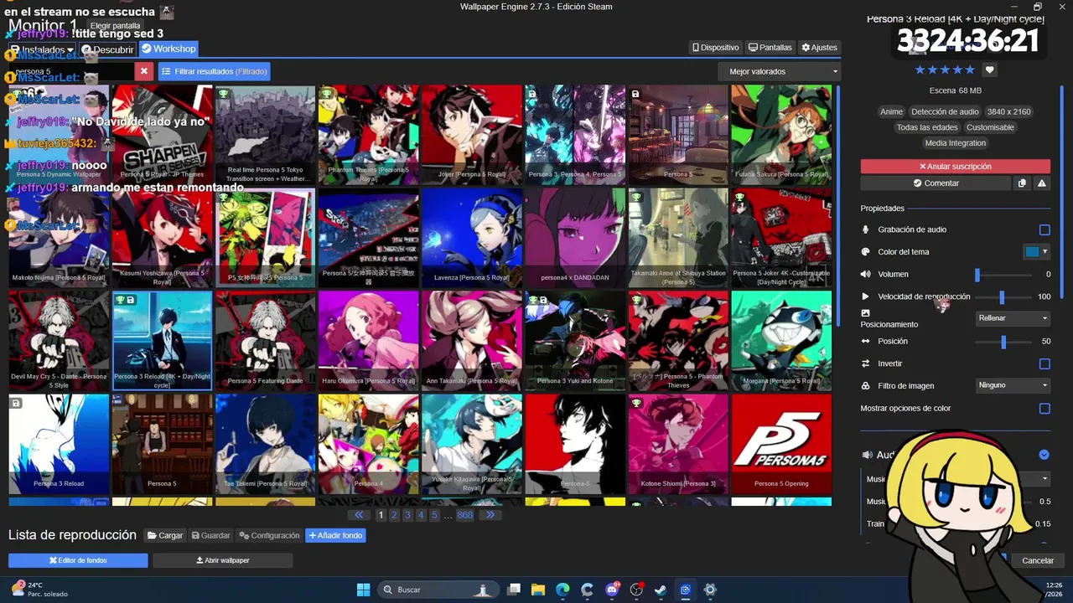Image resolution: width=1073 pixels, height=603 pixels.
Task: Select the Lavenza [Persona 5 Royal] thumbnail
Action: coord(472,238)
